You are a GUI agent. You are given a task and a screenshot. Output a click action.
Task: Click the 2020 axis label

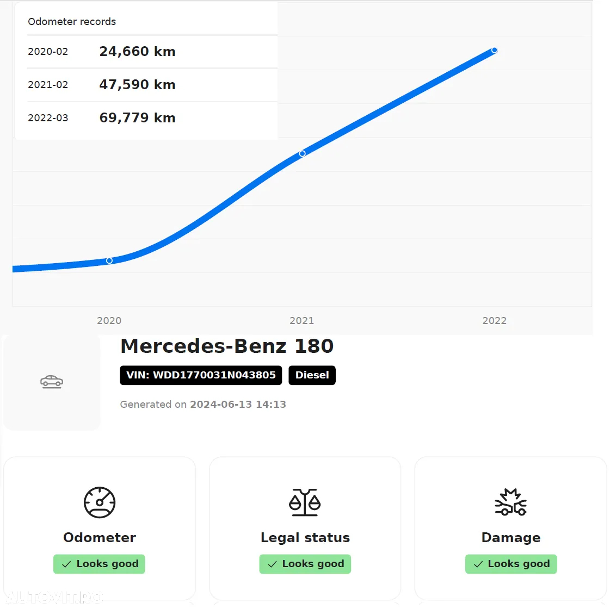click(109, 321)
